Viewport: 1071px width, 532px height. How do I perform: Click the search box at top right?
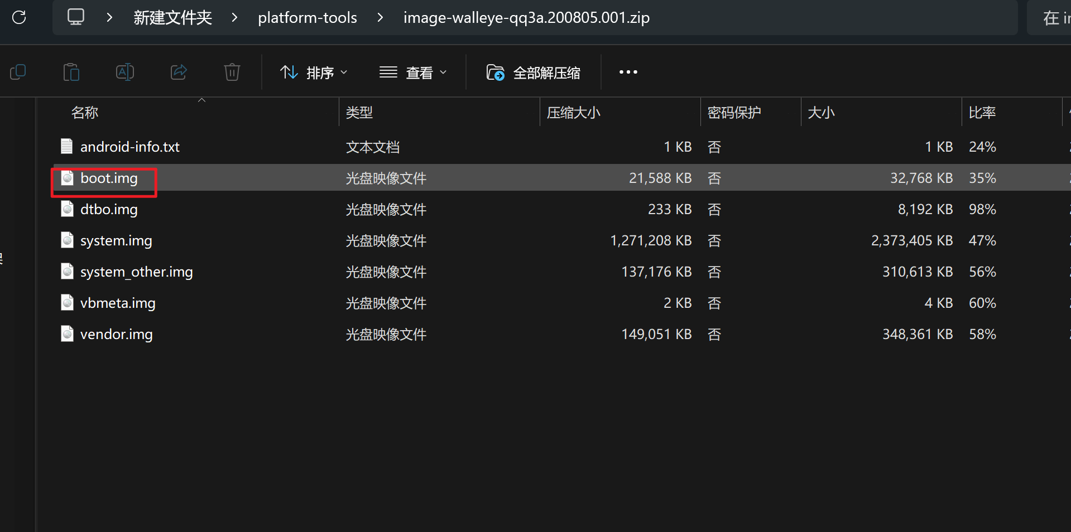1049,17
